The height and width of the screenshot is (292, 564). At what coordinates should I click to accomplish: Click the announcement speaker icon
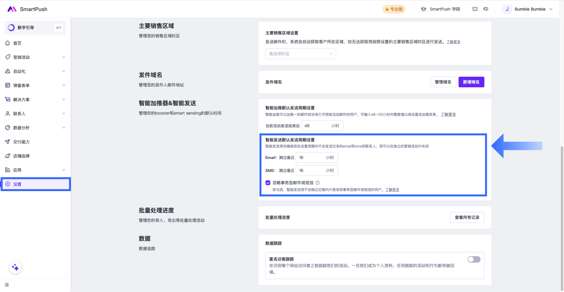(486, 9)
